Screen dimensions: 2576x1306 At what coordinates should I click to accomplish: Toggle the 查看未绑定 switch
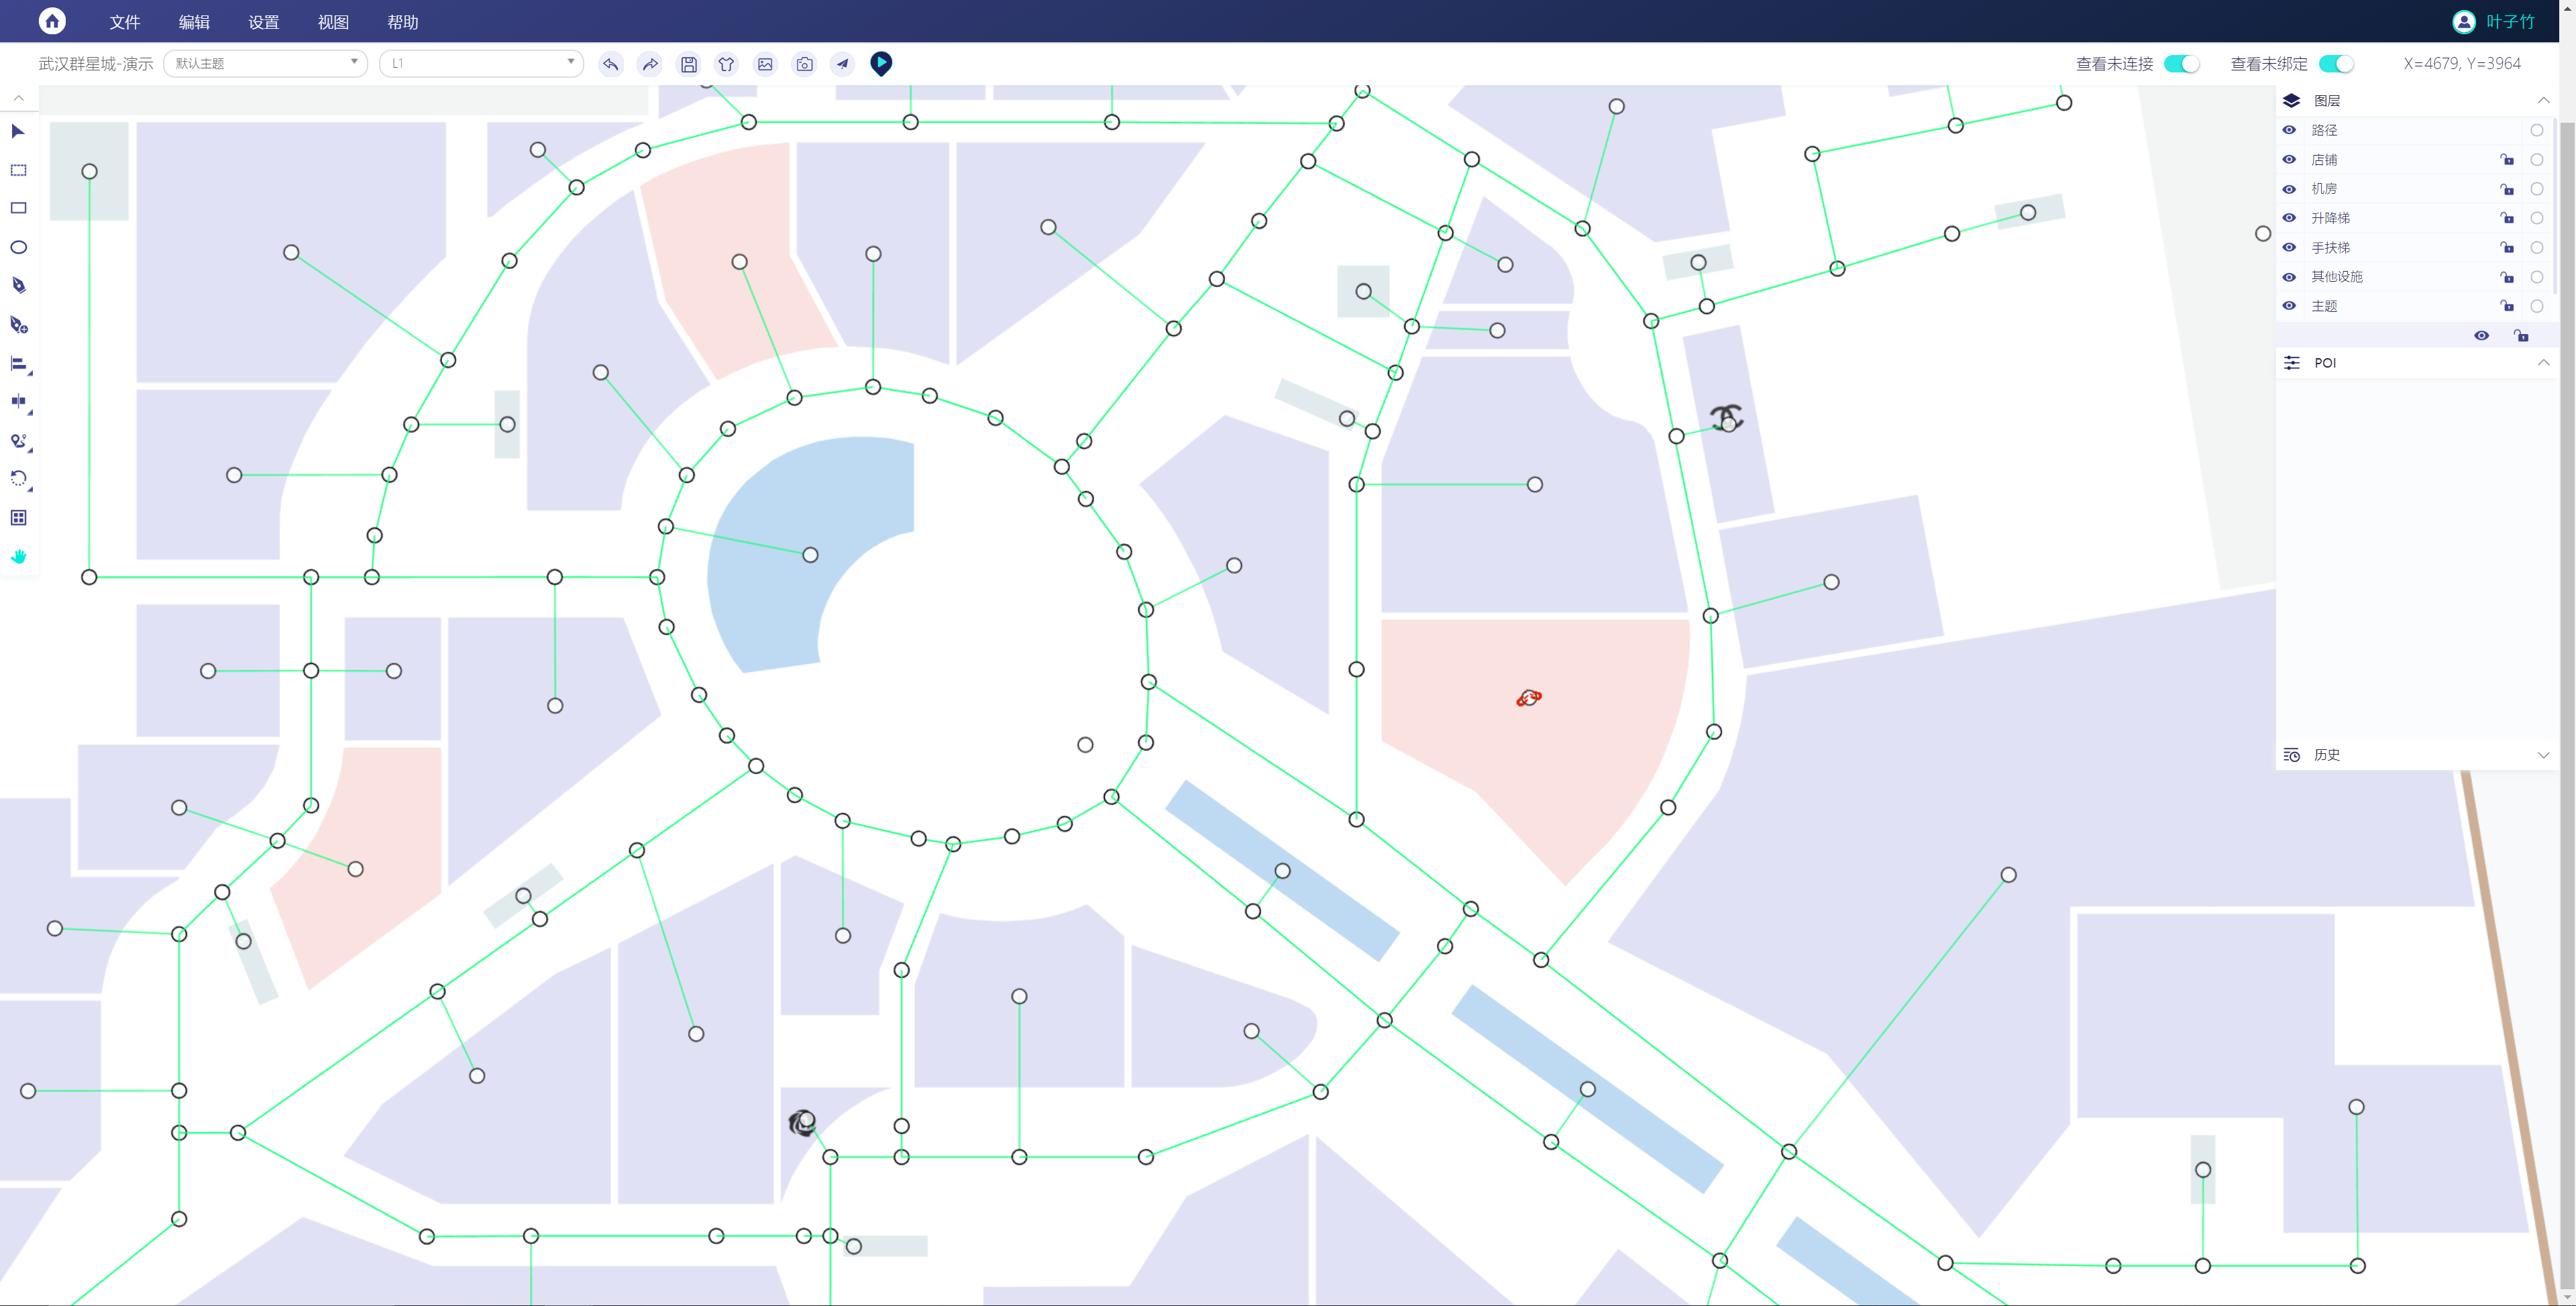tap(2336, 64)
